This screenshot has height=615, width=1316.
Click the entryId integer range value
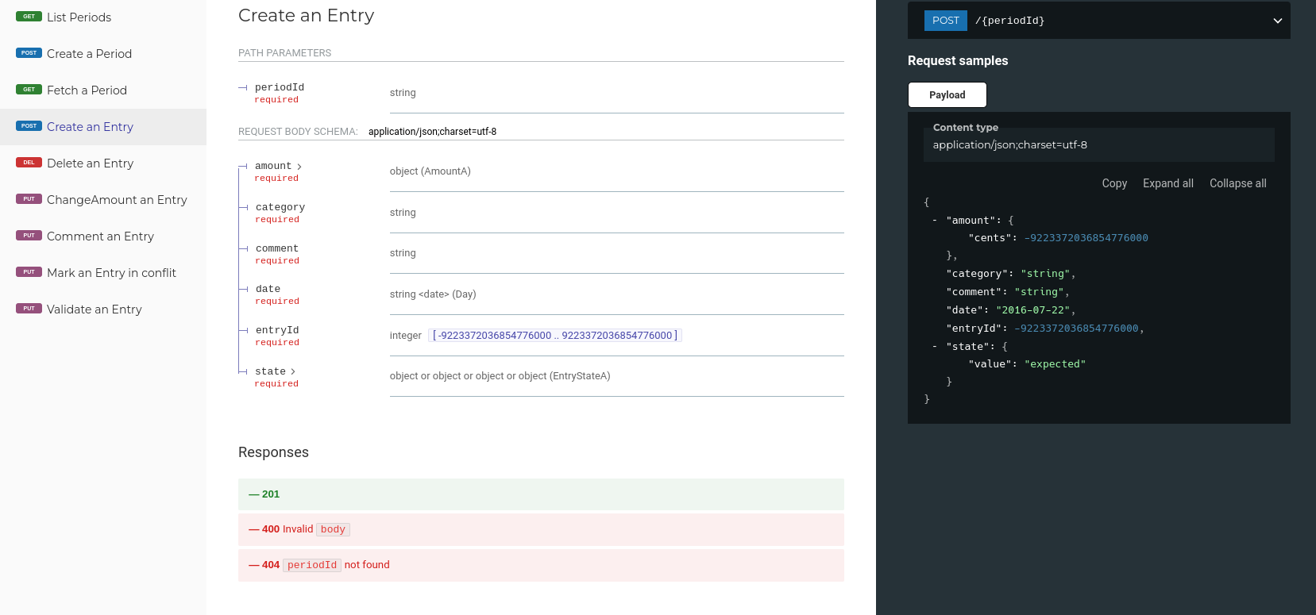coord(554,336)
